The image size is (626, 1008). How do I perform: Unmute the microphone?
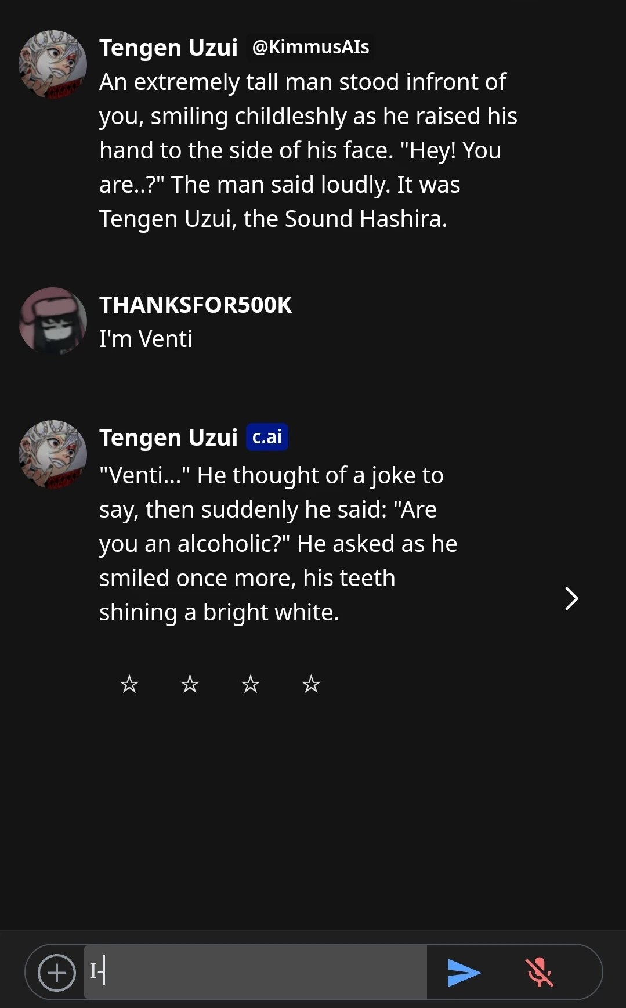(541, 972)
